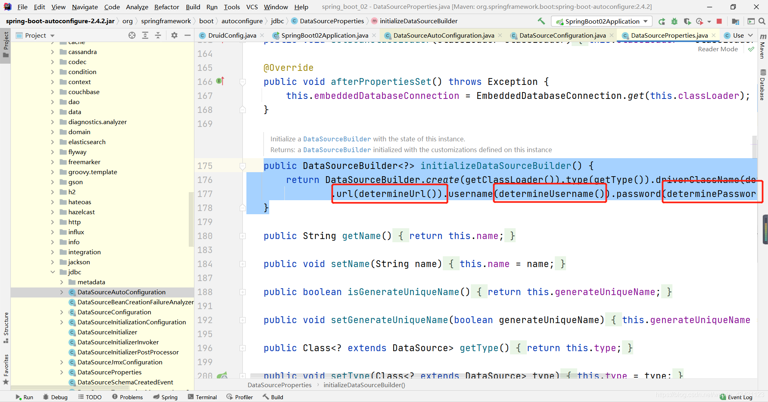Screen dimensions: 768x402
Task: Expand the metadata folder
Action: 62,282
